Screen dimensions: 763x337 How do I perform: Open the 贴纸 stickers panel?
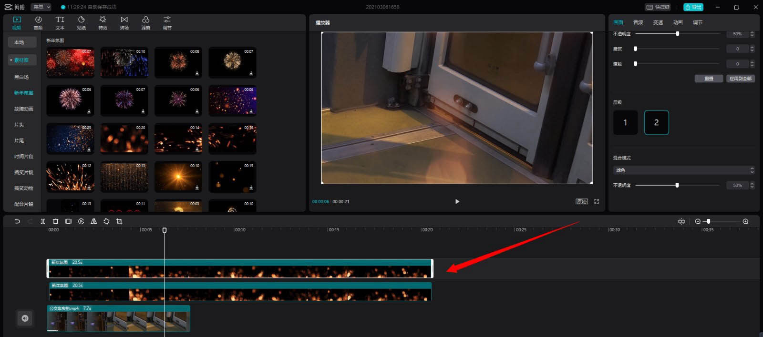pyautogui.click(x=81, y=22)
